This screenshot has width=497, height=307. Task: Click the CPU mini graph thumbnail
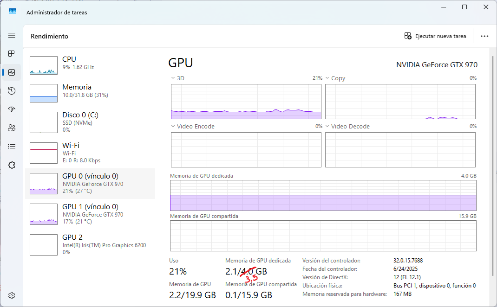point(44,65)
